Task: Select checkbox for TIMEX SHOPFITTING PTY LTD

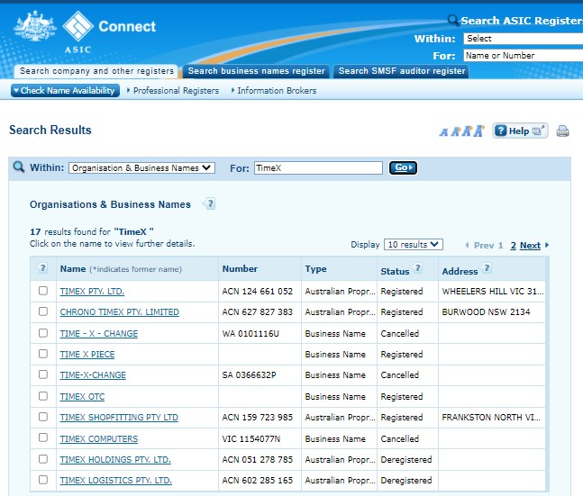Action: 43,417
